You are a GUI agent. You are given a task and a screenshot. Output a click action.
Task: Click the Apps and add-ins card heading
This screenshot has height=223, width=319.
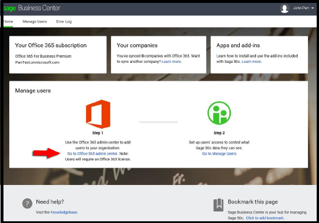coord(238,46)
